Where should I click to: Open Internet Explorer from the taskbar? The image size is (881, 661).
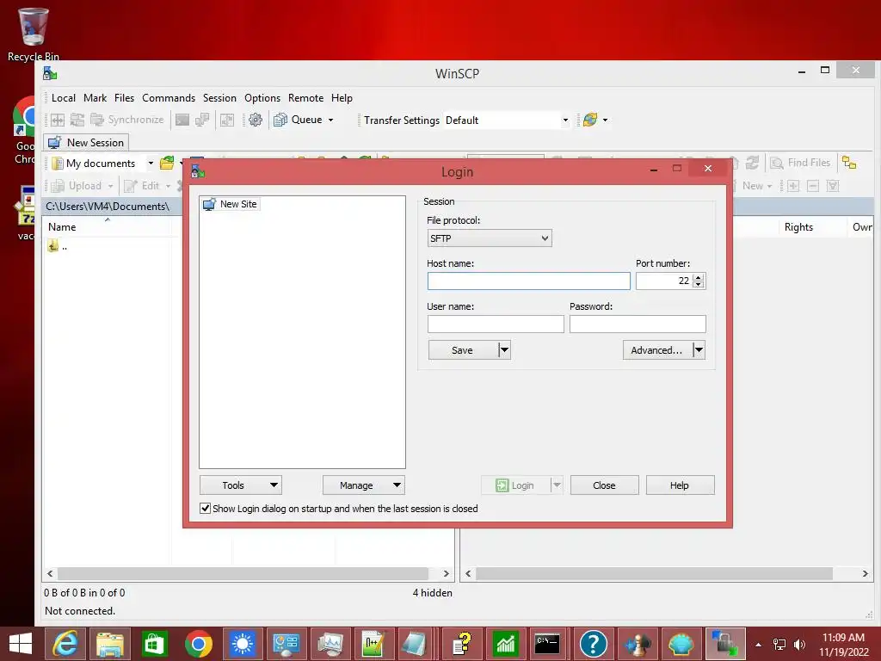pyautogui.click(x=65, y=644)
